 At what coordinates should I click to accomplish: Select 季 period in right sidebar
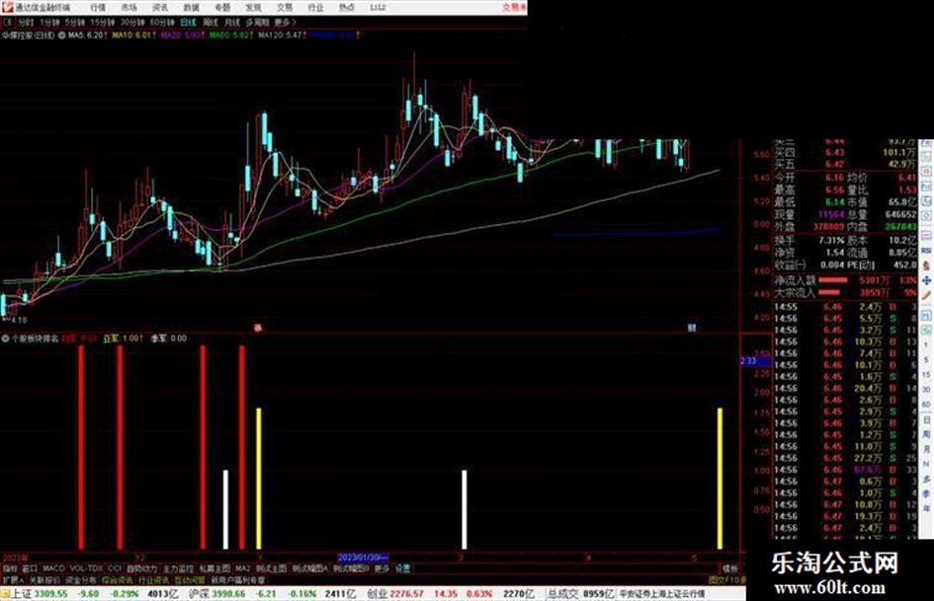click(x=926, y=494)
